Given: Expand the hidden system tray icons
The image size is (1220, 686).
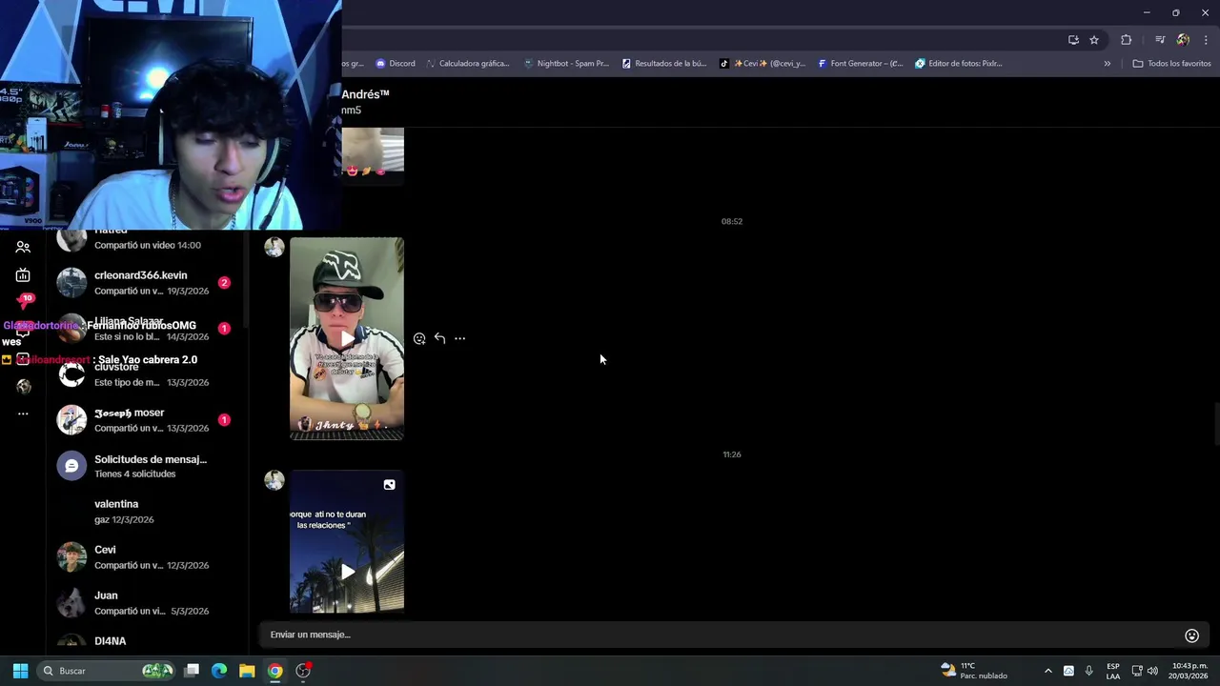Looking at the screenshot, I should (1048, 671).
